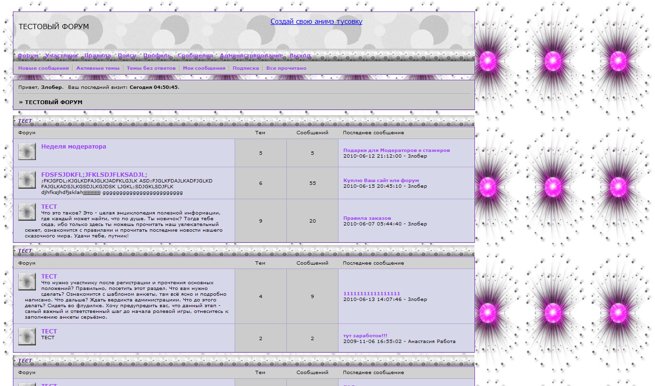Log out using the Выход link
This screenshot has width=655, height=386.
pyautogui.click(x=300, y=55)
